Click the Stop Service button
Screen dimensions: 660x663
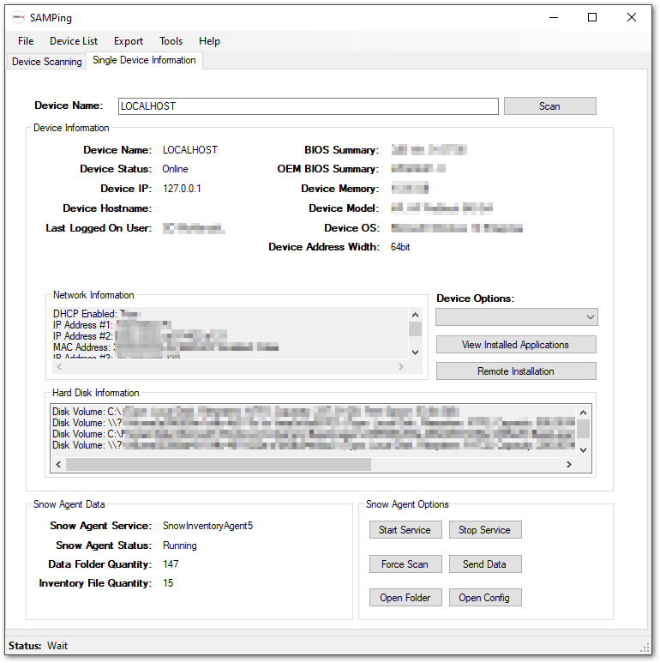click(x=484, y=530)
